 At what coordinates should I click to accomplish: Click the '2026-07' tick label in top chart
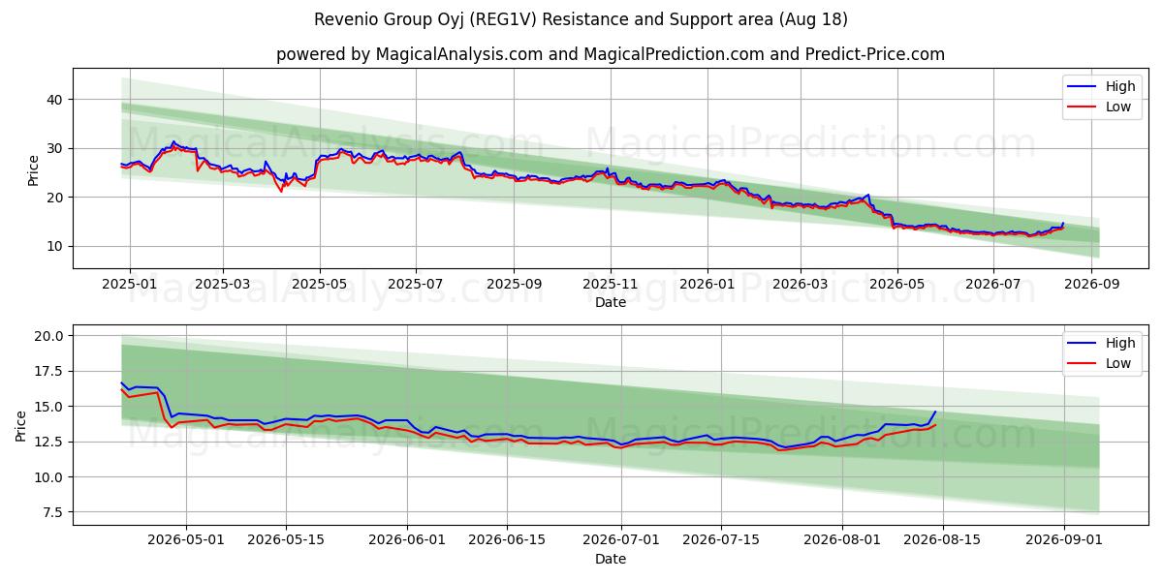pos(992,284)
